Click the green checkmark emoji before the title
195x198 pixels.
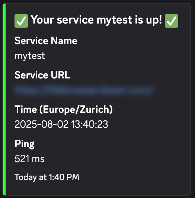(21, 21)
